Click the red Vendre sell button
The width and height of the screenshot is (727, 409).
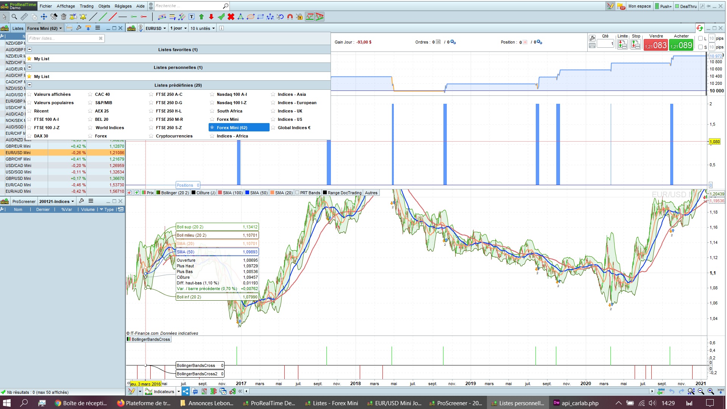pyautogui.click(x=656, y=45)
